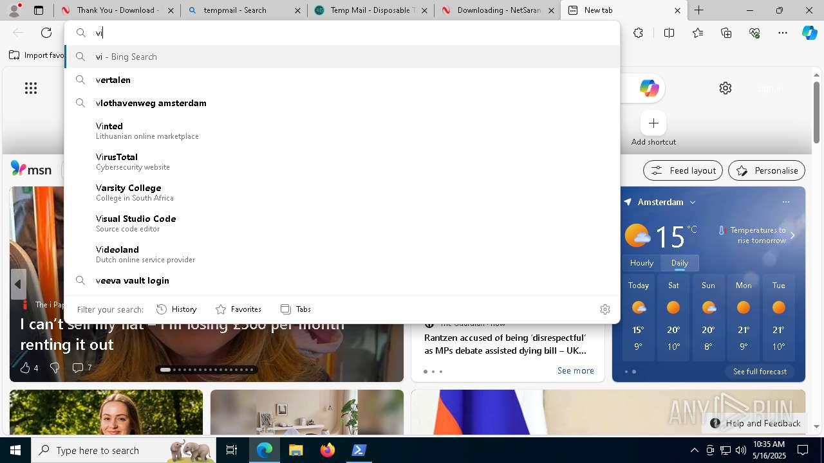Open a new tab with plus button
Viewport: 824px width, 463px height.
click(x=698, y=10)
